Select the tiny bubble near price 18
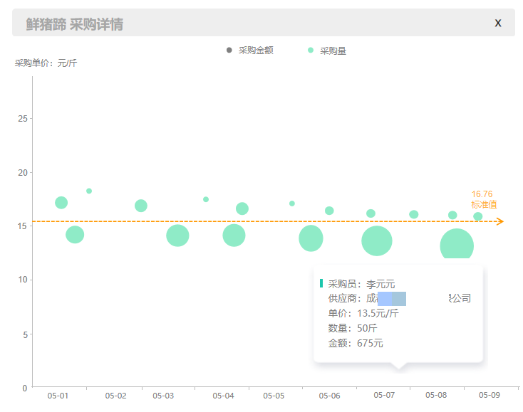The image size is (523, 412). [89, 191]
